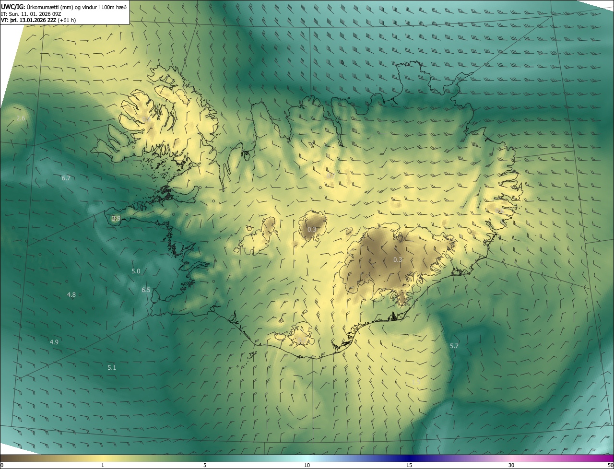
Task: Click the 1 tick on the color scale
Action: [103, 465]
